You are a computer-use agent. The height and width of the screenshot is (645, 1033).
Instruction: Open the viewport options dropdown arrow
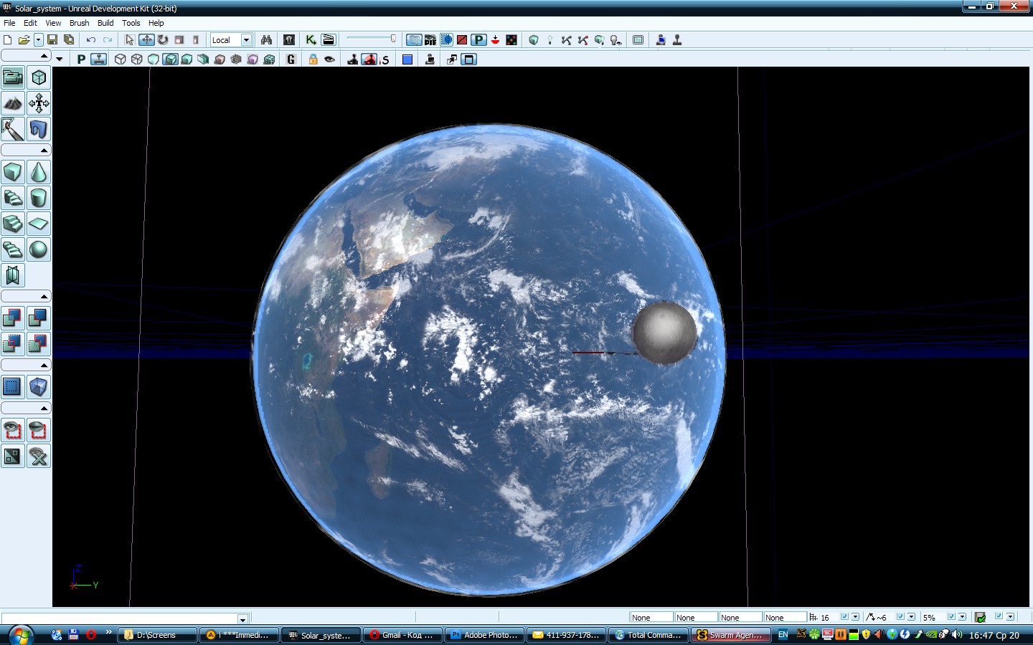pyautogui.click(x=60, y=59)
